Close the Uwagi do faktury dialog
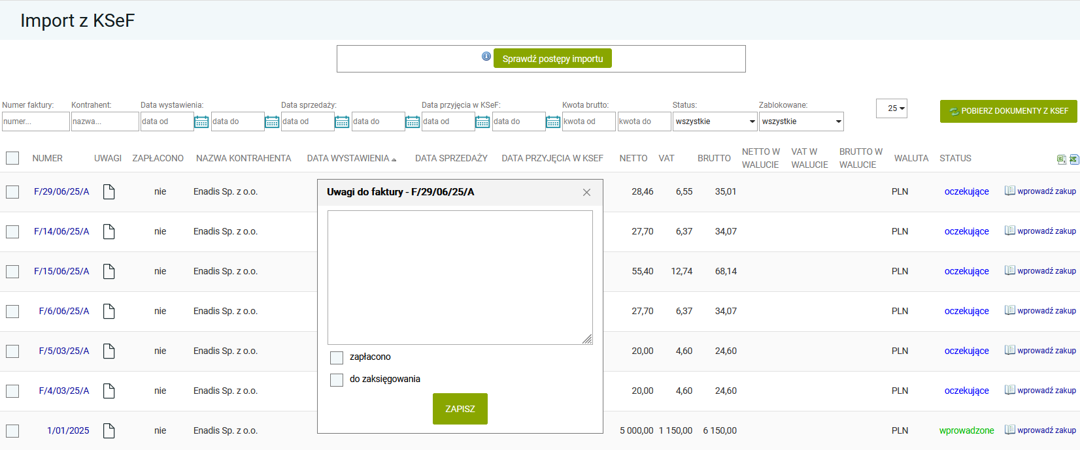The image size is (1080, 450). (586, 192)
